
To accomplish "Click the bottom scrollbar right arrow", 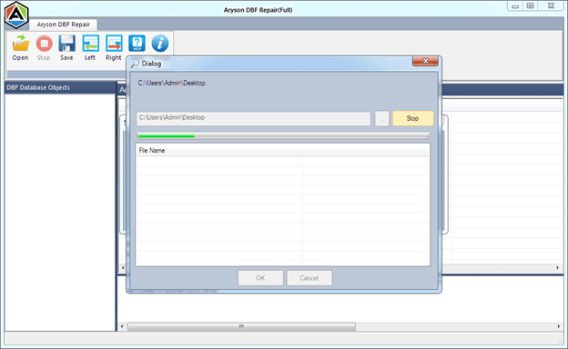I will (559, 326).
